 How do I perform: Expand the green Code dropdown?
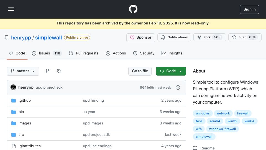(x=171, y=71)
